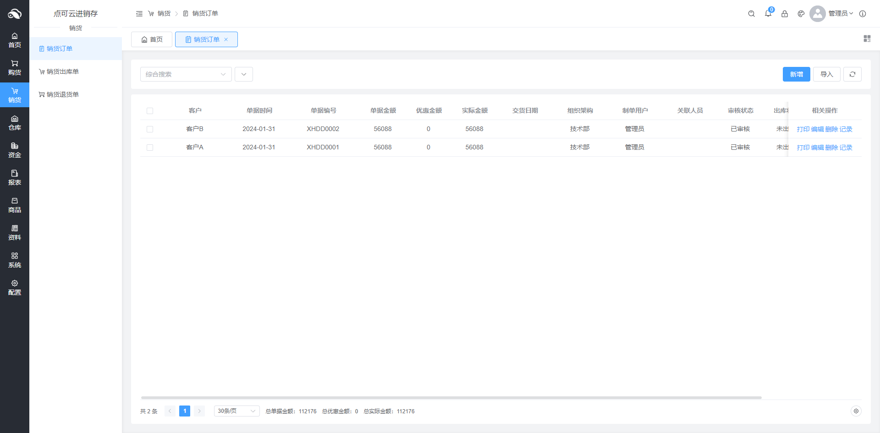Click the 新增 button
Viewport: 880px width, 433px height.
pos(796,74)
